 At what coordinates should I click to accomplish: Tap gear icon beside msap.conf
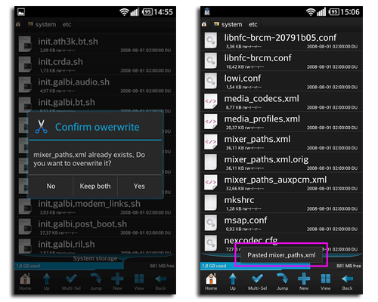211,223
